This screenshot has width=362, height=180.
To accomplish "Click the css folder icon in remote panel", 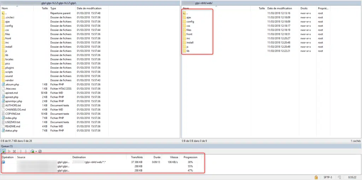I will (184, 26).
